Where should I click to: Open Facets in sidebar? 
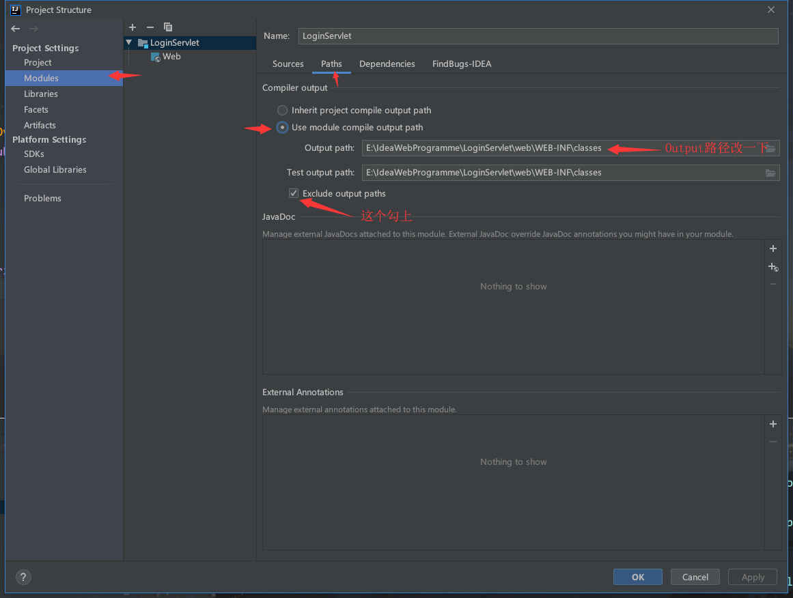click(36, 110)
